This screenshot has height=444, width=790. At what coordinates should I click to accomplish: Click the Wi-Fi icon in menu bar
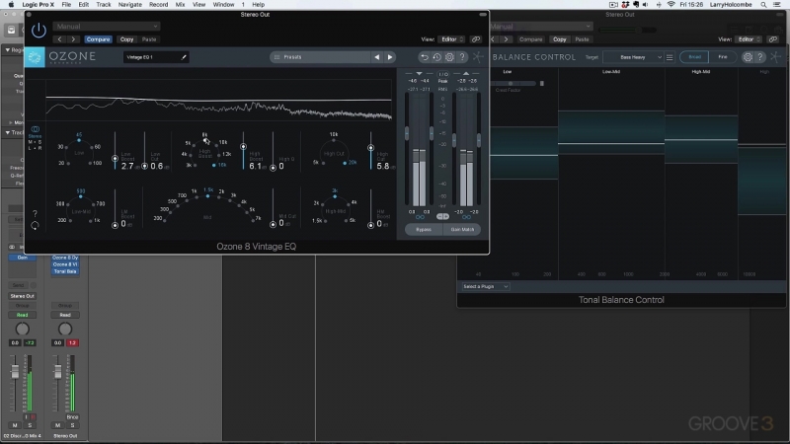point(671,5)
